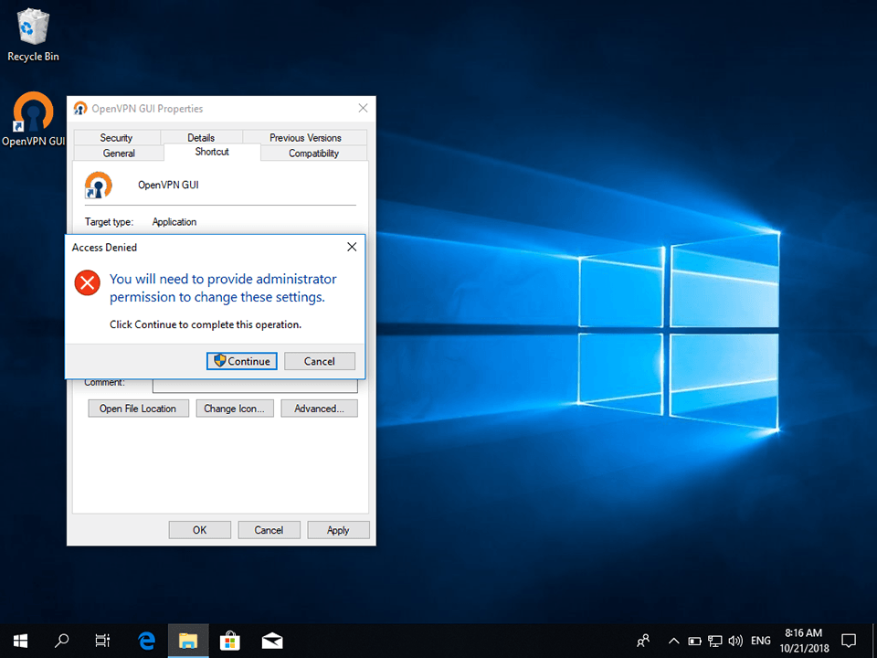
Task: Open File Explorer from taskbar
Action: pos(188,641)
